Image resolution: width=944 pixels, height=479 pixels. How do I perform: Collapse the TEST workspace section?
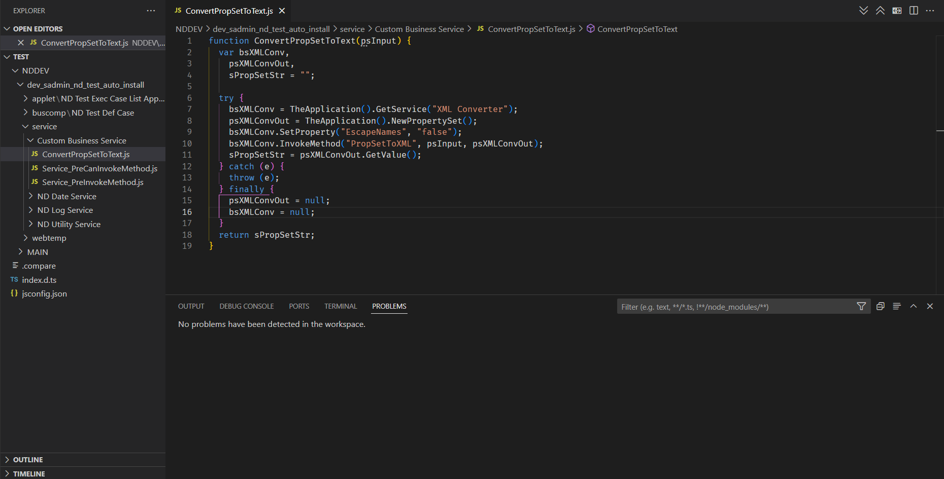click(x=7, y=57)
